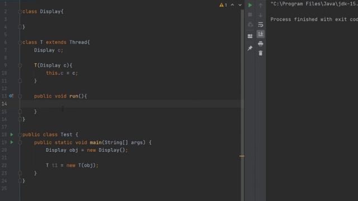Open the restore layout icon in Run panel
This screenshot has height=201, width=358.
(250, 36)
